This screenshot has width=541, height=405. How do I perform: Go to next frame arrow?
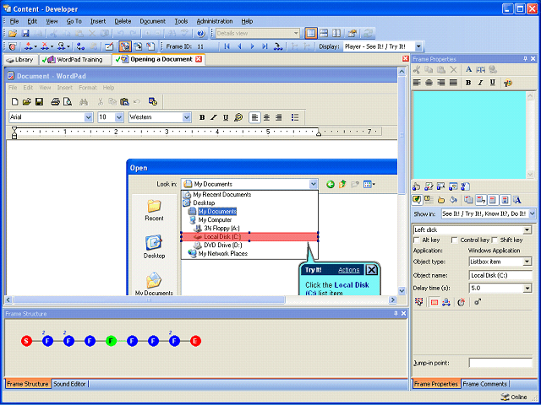[x=252, y=46]
